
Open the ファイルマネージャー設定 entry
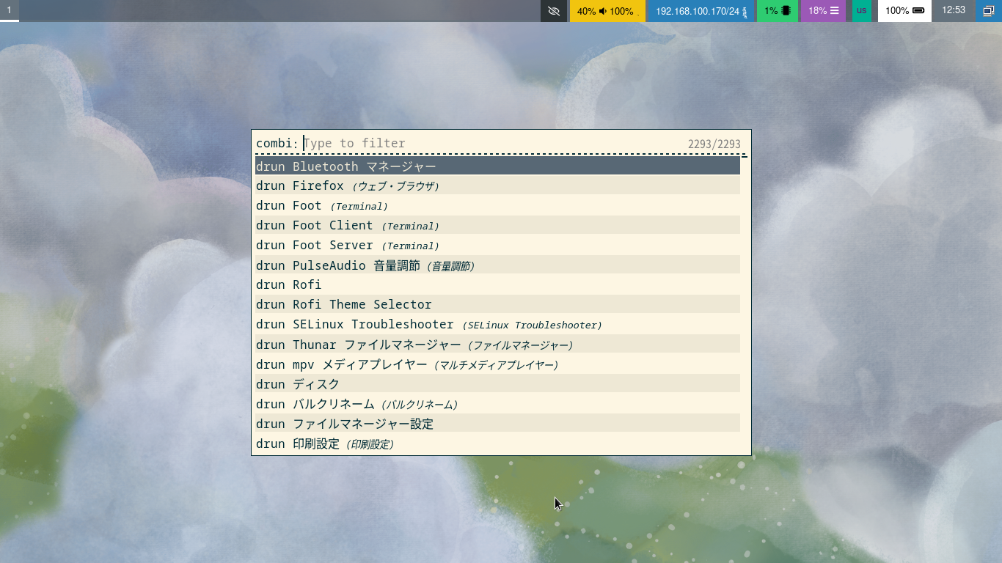tap(497, 424)
